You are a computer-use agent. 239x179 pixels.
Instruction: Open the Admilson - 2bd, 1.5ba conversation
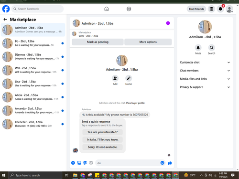coord(33,30)
